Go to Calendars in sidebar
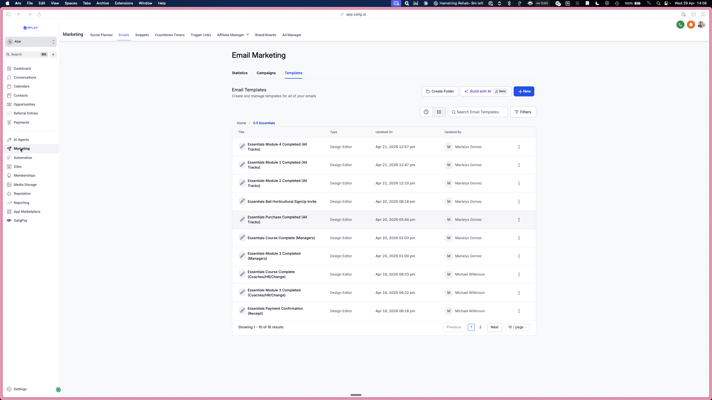This screenshot has width=712, height=400. pyautogui.click(x=21, y=86)
